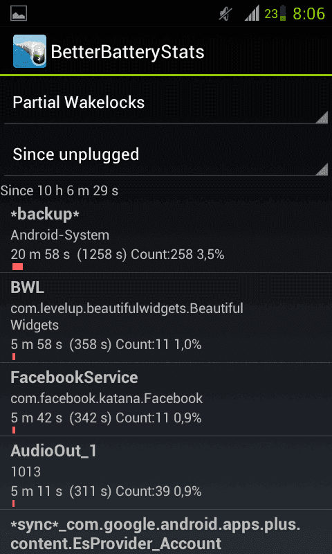Tap the dropdown arrow beside Partial Wakelocks
This screenshot has height=554, width=332.
tap(322, 117)
